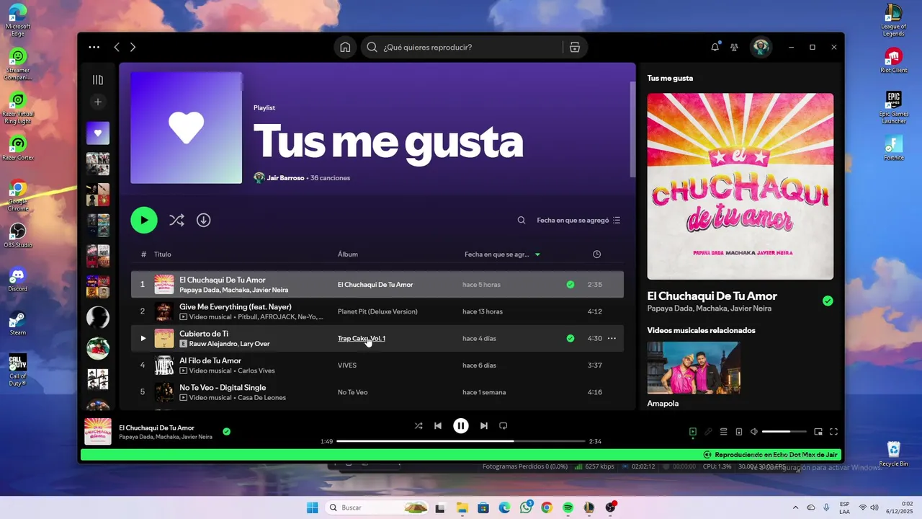Screen dimensions: 922x519
Task: Click the playlist heart cover image
Action: click(x=186, y=128)
